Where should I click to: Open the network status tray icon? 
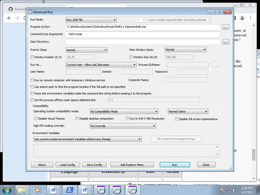(x=228, y=190)
